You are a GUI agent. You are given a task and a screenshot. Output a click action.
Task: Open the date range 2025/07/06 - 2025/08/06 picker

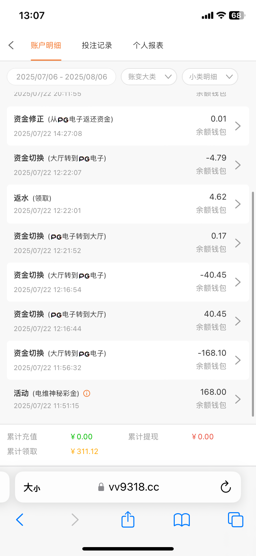click(x=61, y=77)
